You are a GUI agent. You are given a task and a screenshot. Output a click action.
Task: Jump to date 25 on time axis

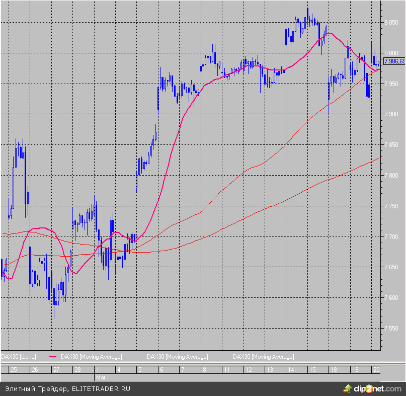(13, 369)
